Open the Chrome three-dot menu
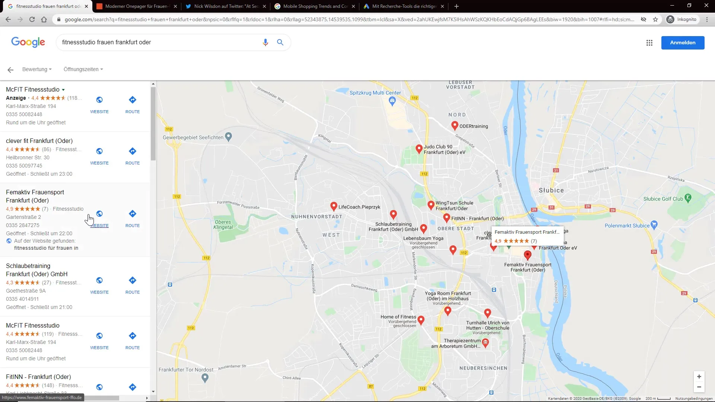The width and height of the screenshot is (715, 402). pyautogui.click(x=707, y=19)
